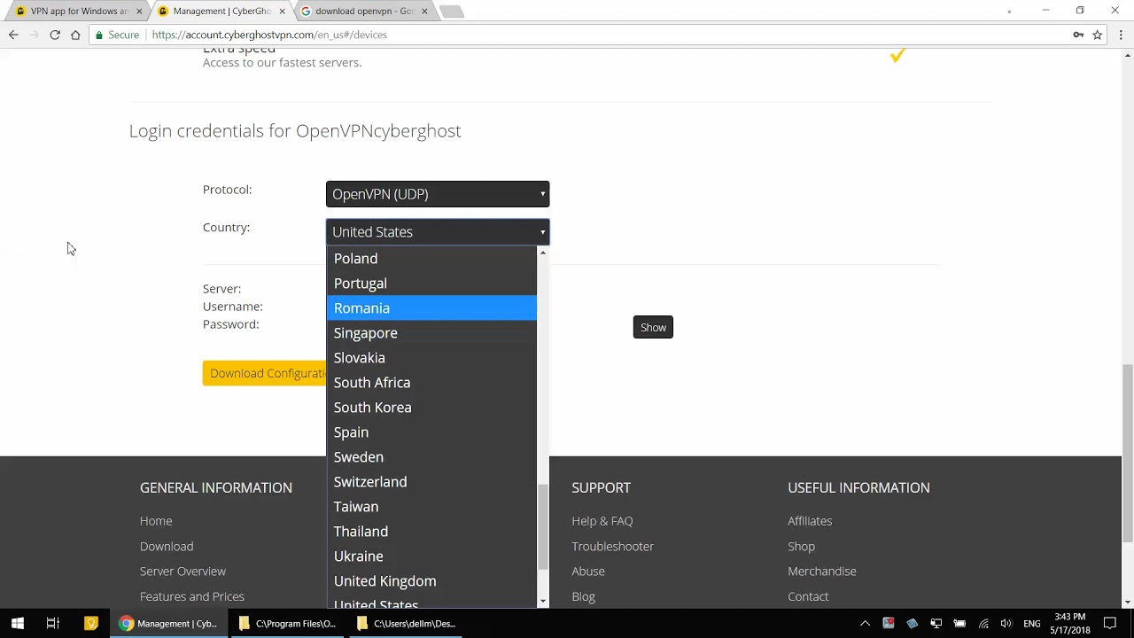The height and width of the screenshot is (638, 1134).
Task: Open ENG language indicator in tray
Action: [x=1032, y=623]
